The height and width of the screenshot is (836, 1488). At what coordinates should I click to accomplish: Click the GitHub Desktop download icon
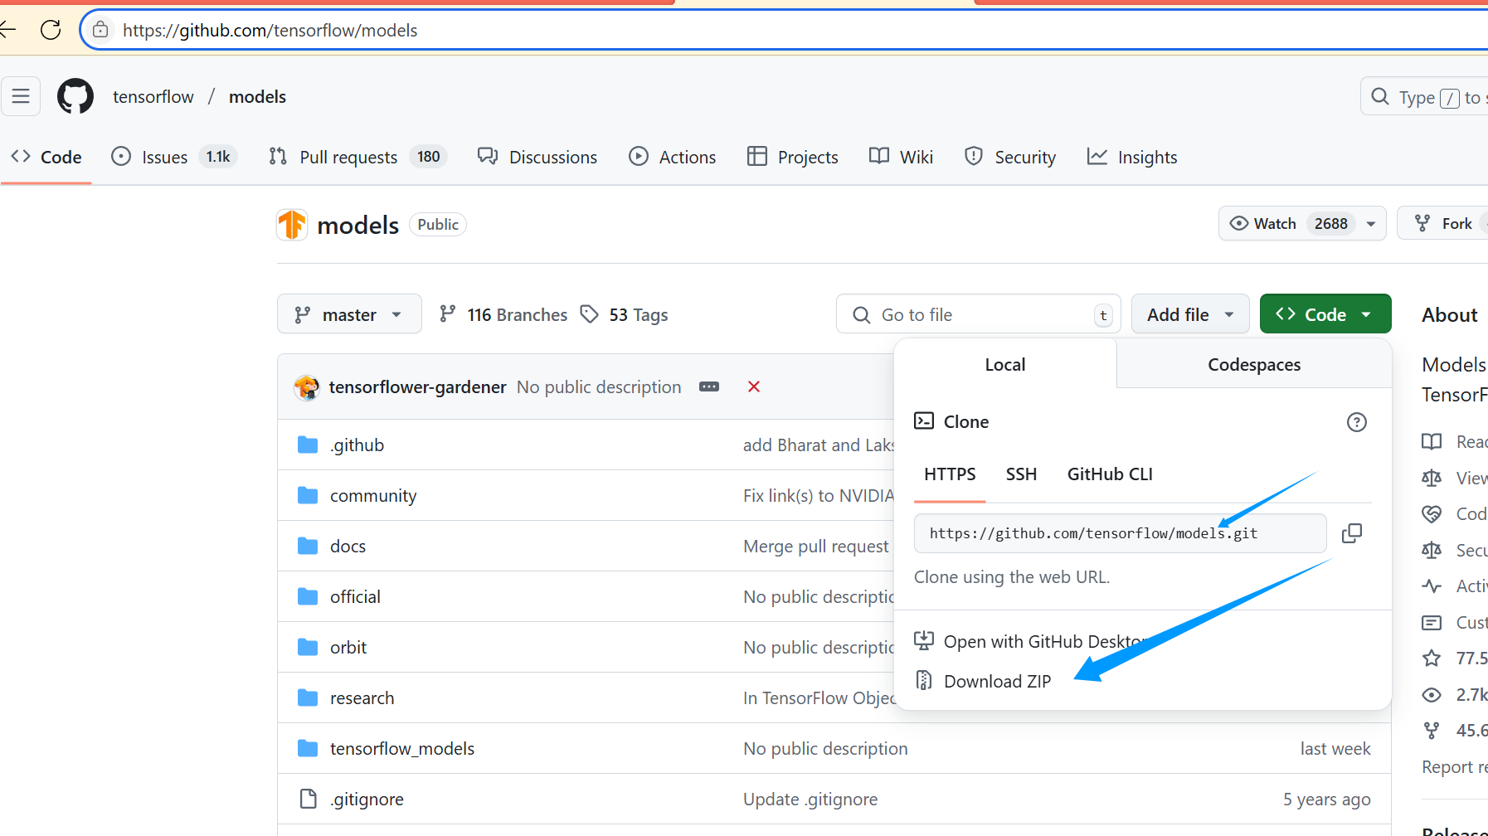pos(924,641)
